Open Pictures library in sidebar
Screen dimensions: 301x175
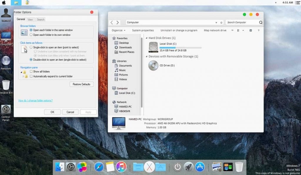click(x=121, y=75)
